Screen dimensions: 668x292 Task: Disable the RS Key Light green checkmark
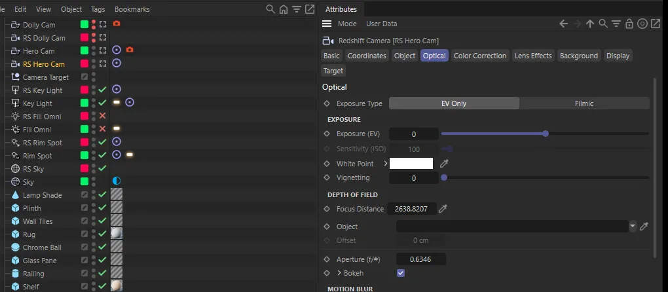coord(102,90)
